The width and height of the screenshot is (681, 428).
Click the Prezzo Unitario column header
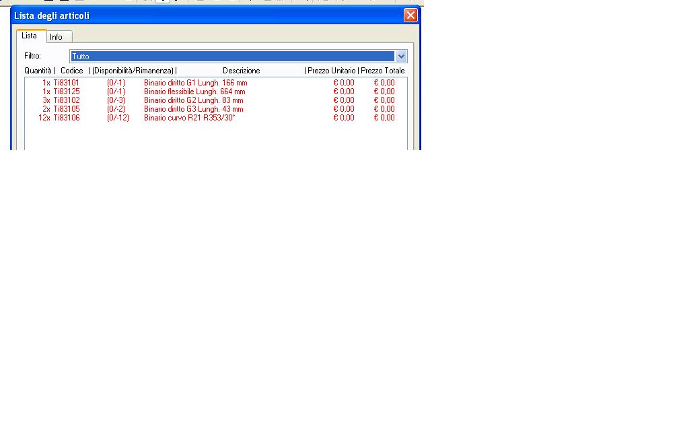pos(331,71)
